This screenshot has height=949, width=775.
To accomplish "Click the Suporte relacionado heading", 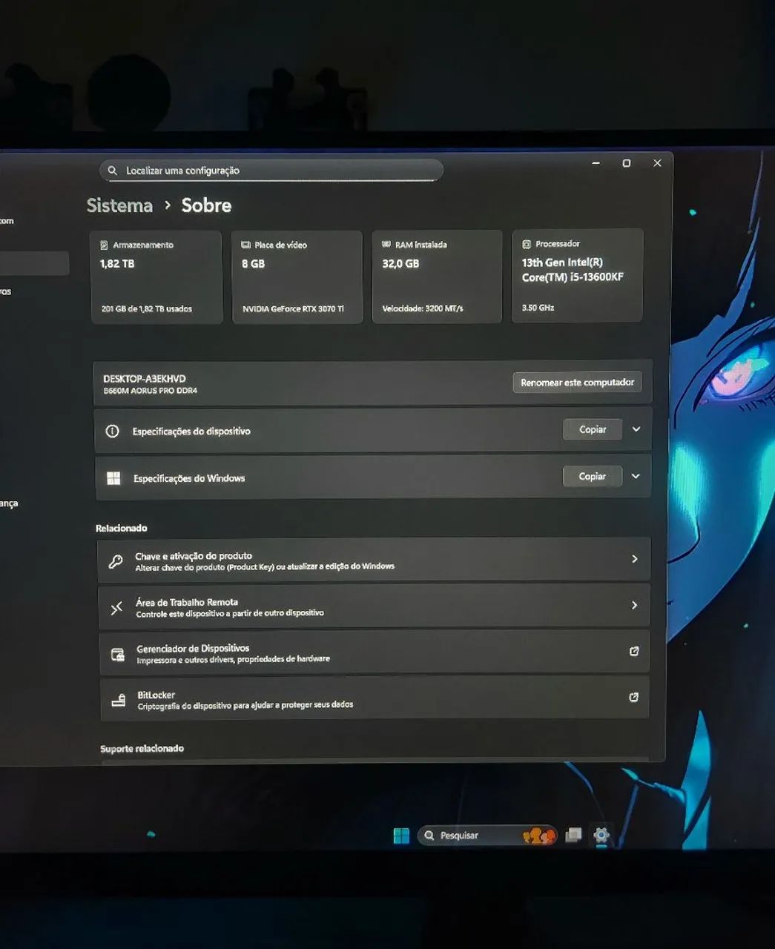I will point(142,748).
